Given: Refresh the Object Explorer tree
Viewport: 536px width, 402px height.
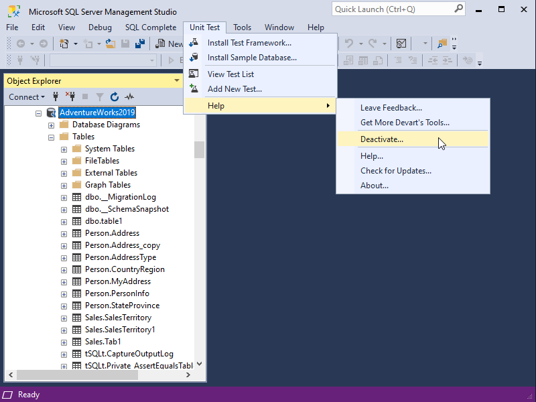Looking at the screenshot, I should pos(115,96).
